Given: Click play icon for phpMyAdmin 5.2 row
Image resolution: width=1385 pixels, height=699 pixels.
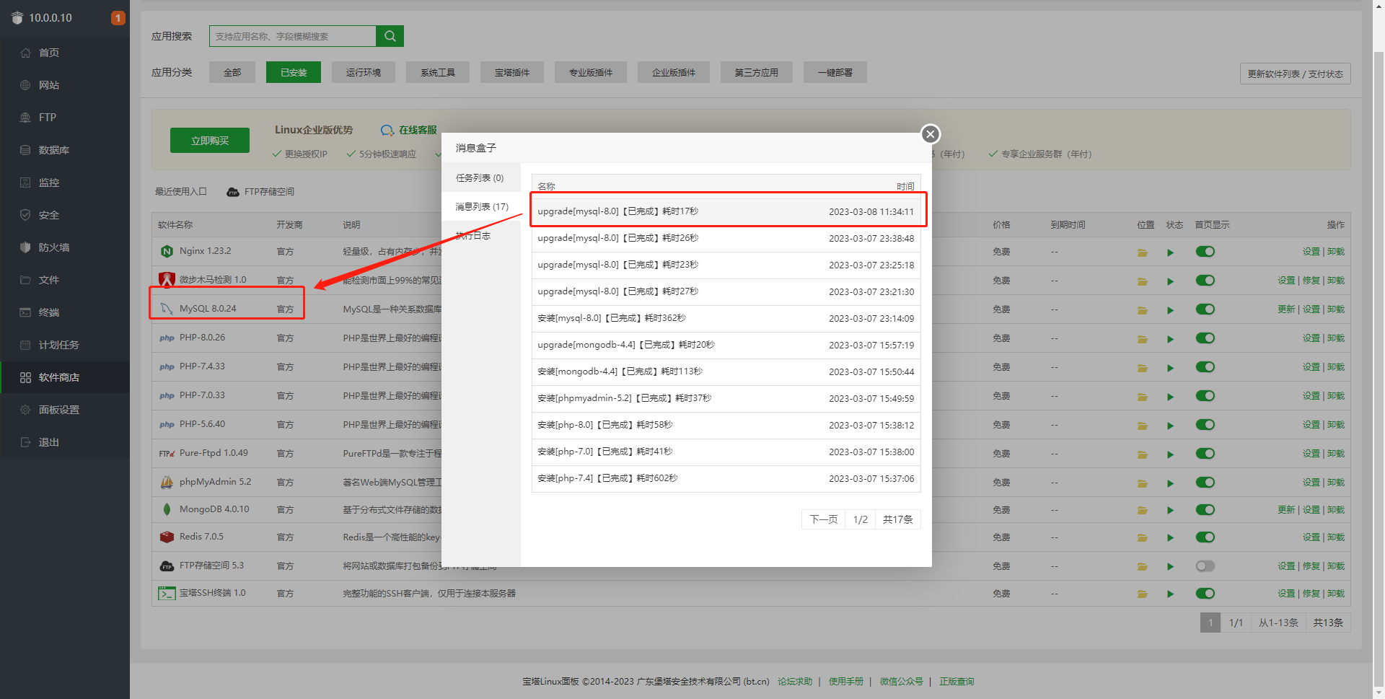Looking at the screenshot, I should (1170, 483).
